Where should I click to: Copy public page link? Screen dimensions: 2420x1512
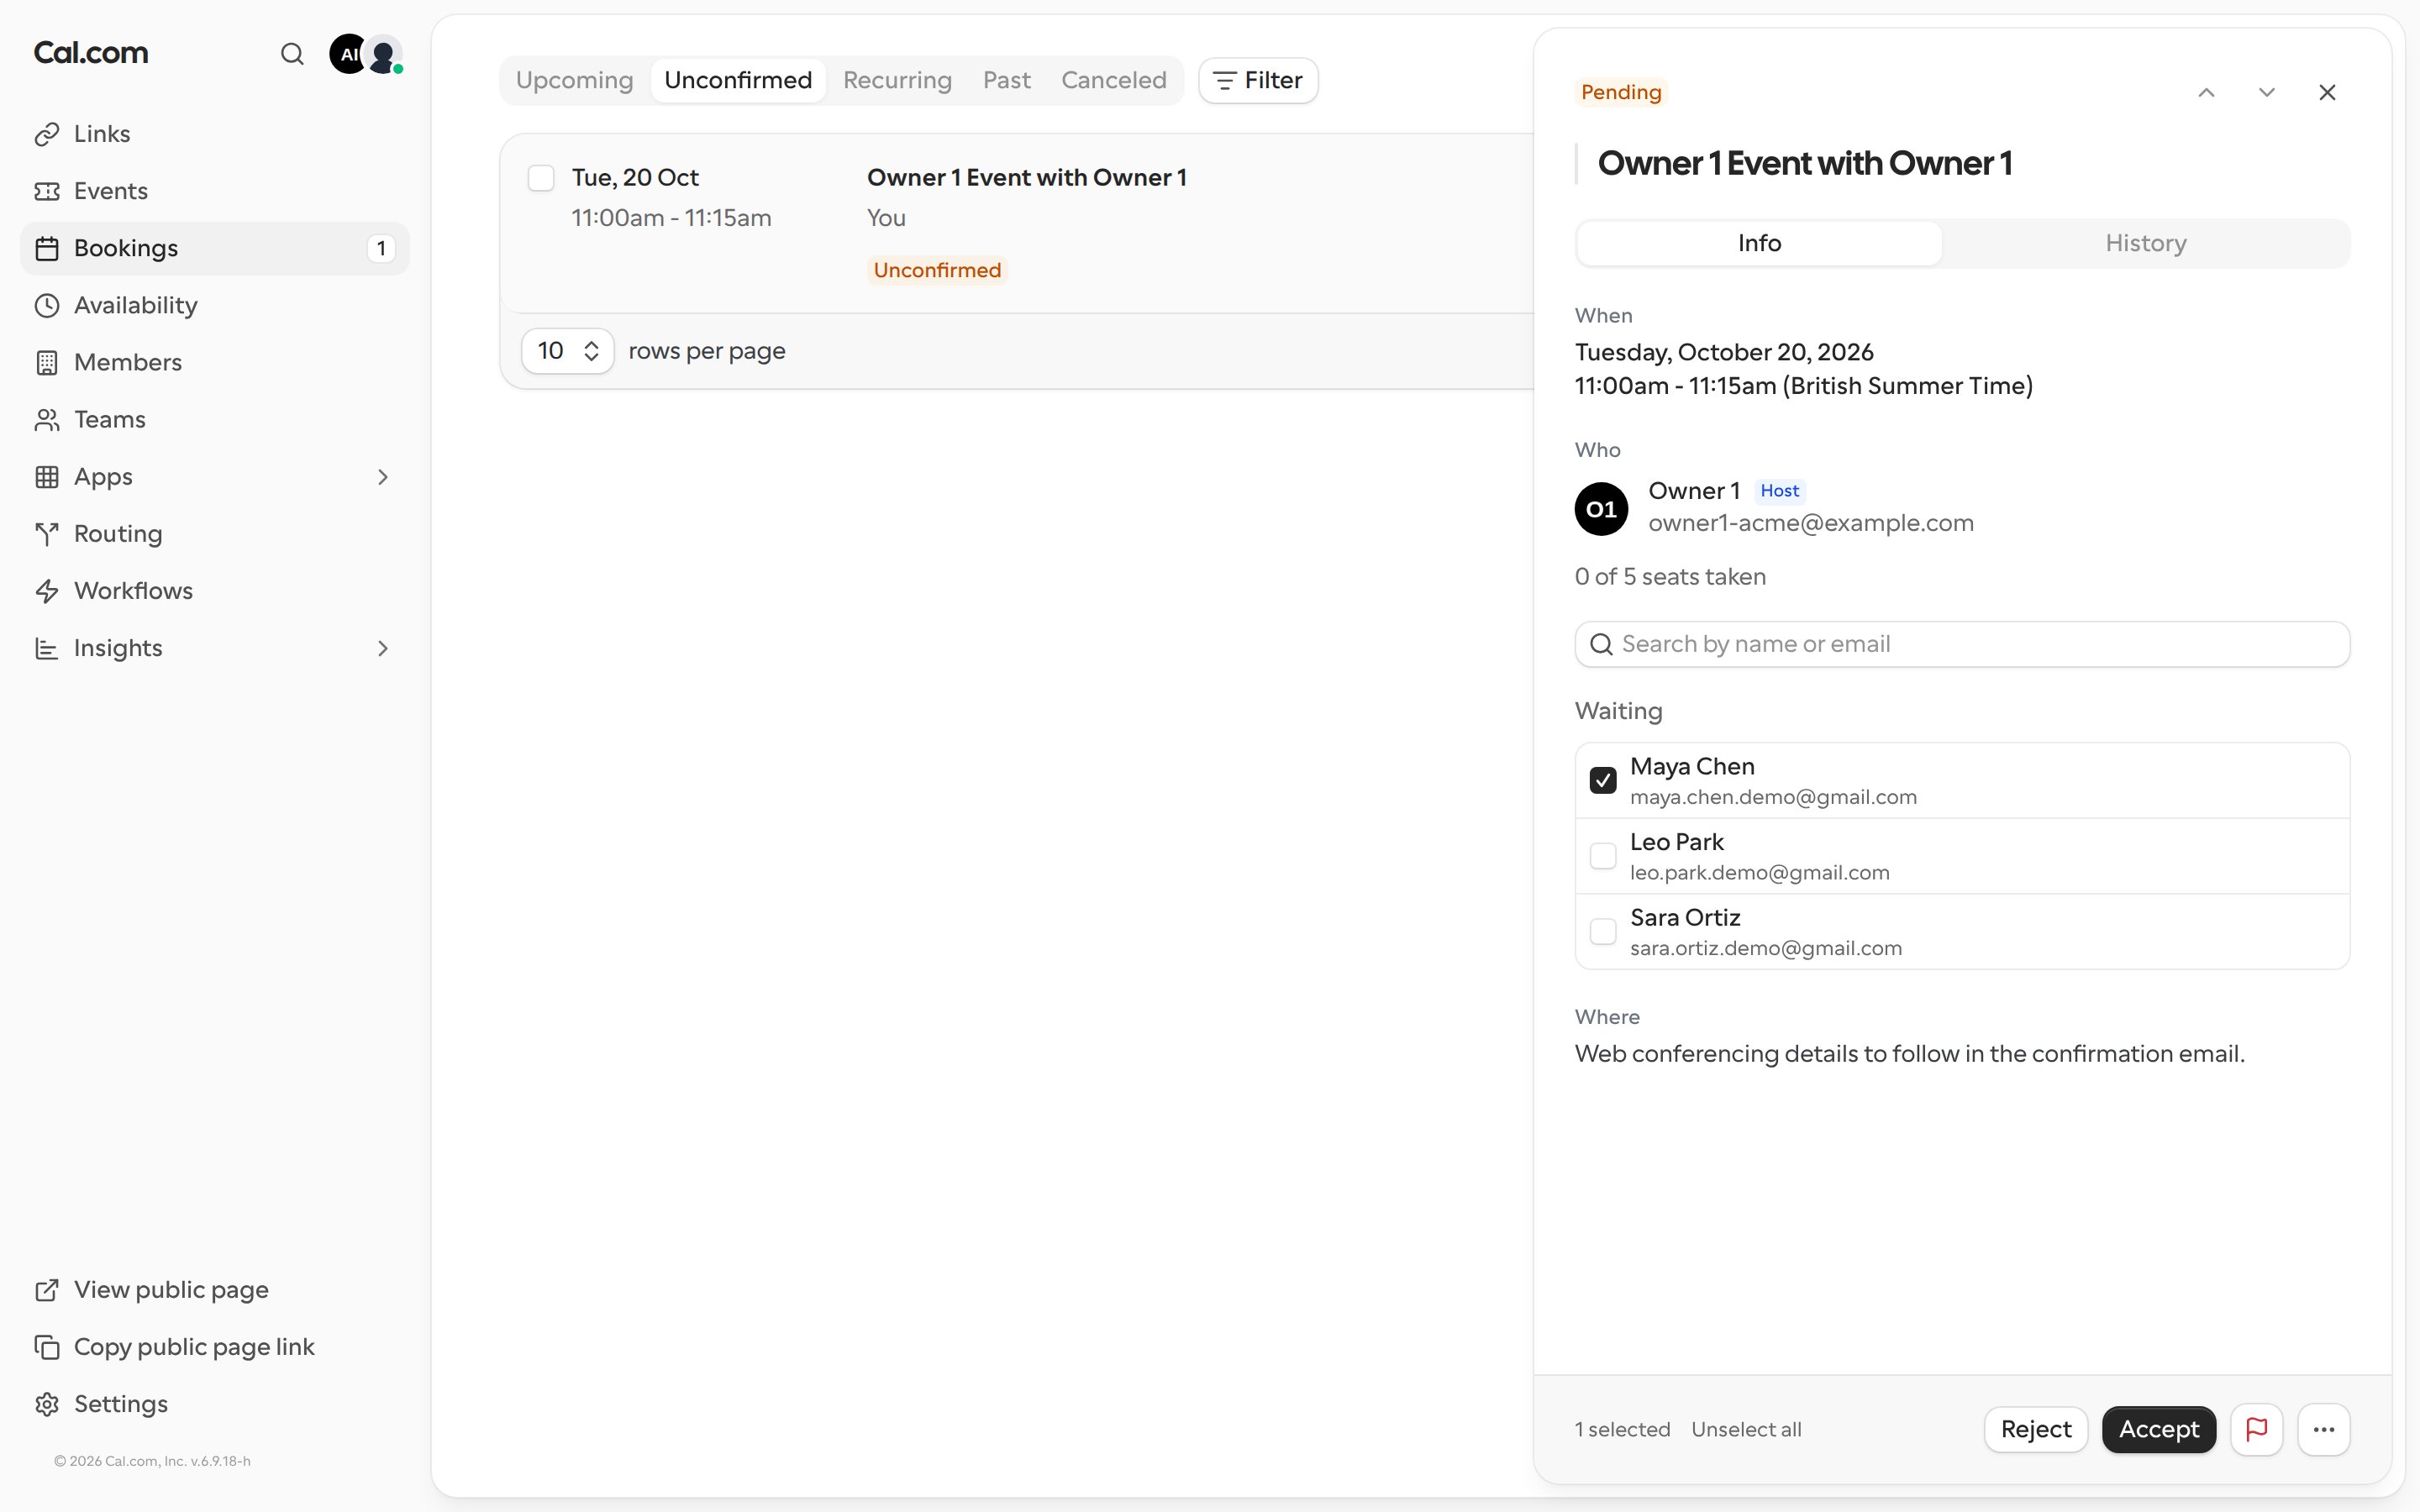pos(215,1347)
